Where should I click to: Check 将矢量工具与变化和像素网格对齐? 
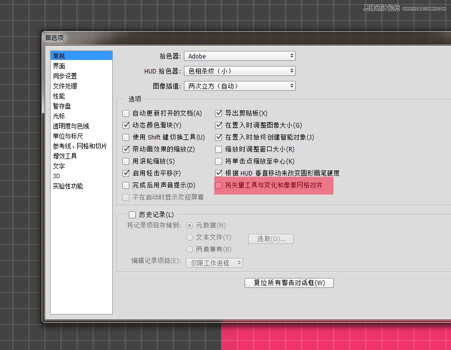219,185
